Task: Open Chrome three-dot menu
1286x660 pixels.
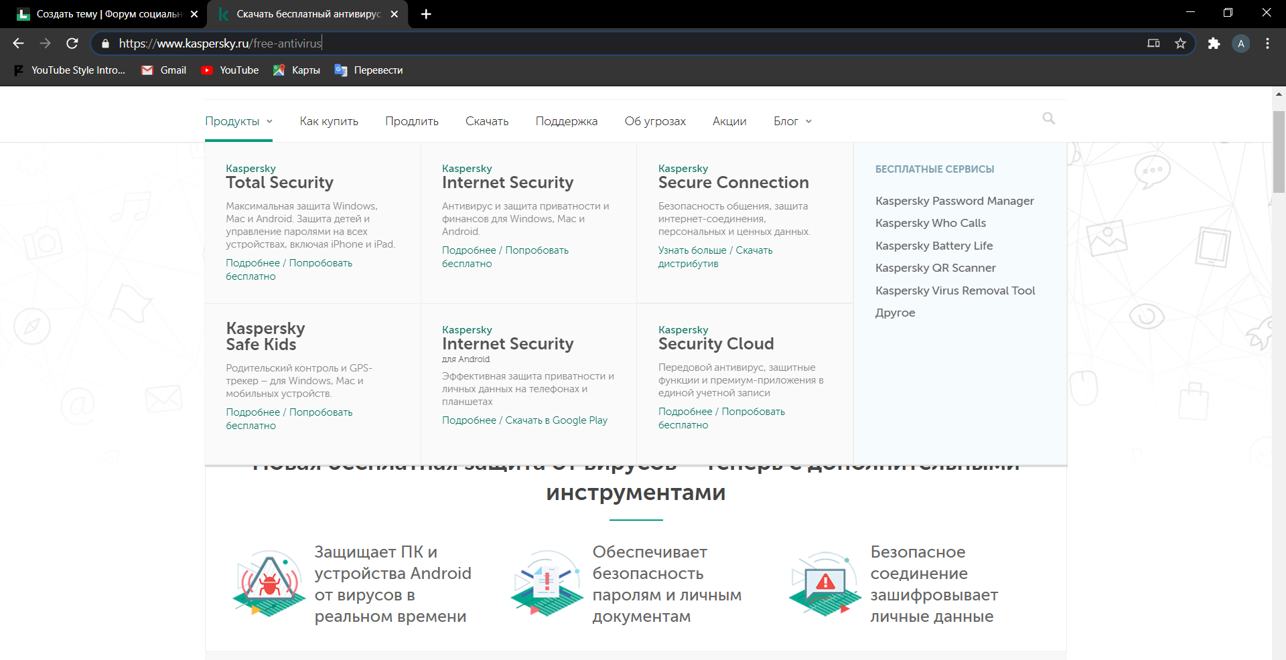Action: (x=1267, y=44)
